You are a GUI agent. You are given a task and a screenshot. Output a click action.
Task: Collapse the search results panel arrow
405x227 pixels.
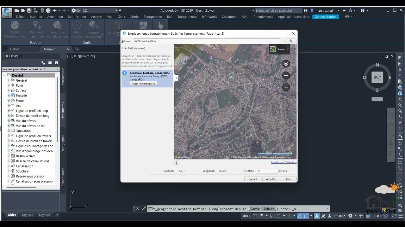[176, 78]
